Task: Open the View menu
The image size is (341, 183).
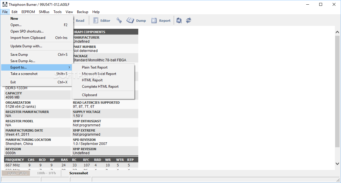Action: point(69,12)
